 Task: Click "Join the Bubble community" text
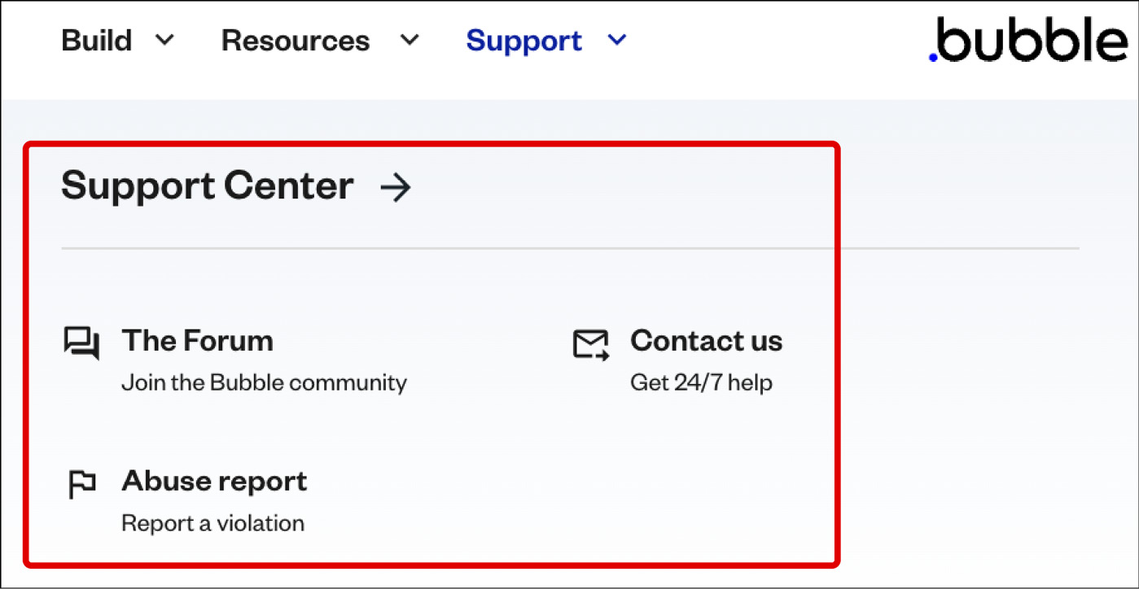pos(264,382)
